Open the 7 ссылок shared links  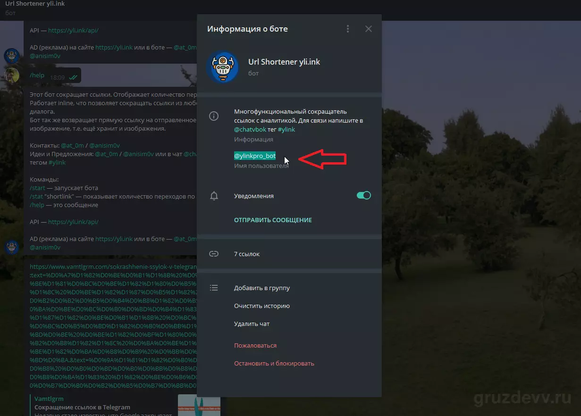pyautogui.click(x=289, y=254)
